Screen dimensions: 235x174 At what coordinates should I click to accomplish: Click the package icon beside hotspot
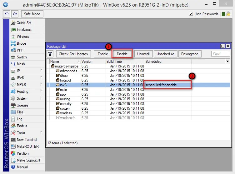pos(58,80)
